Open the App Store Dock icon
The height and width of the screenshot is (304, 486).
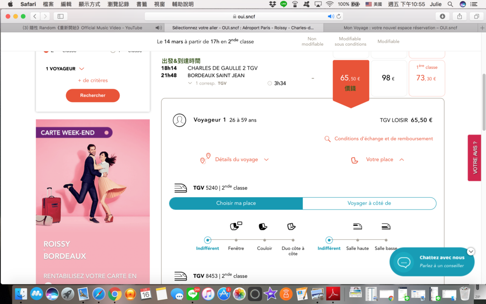point(224,294)
